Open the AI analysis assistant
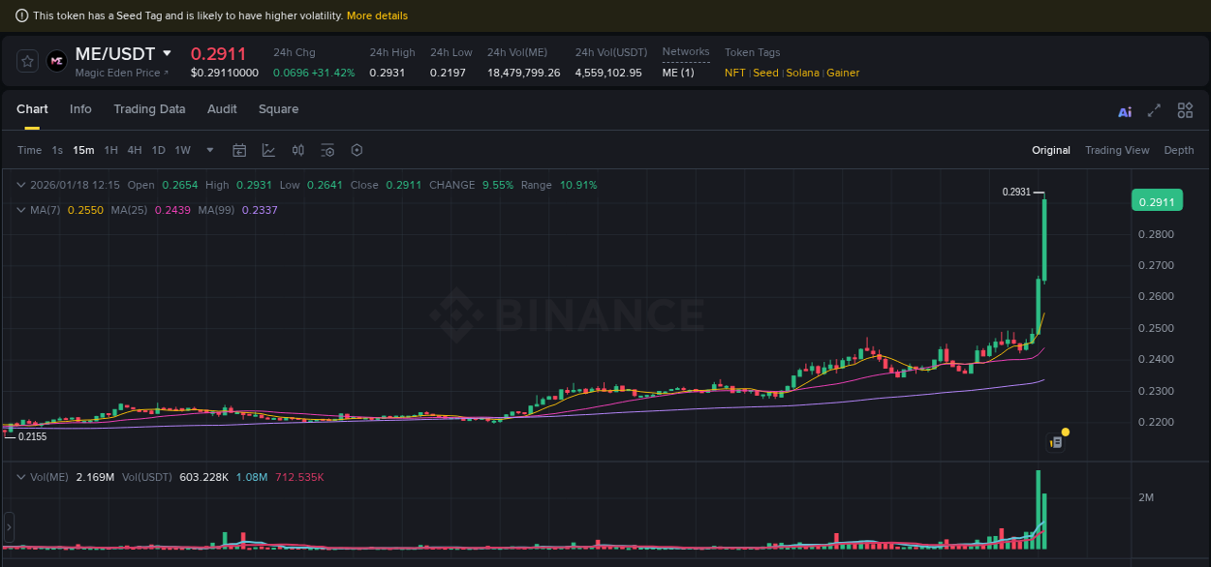Viewport: 1211px width, 567px height. click(x=1124, y=111)
